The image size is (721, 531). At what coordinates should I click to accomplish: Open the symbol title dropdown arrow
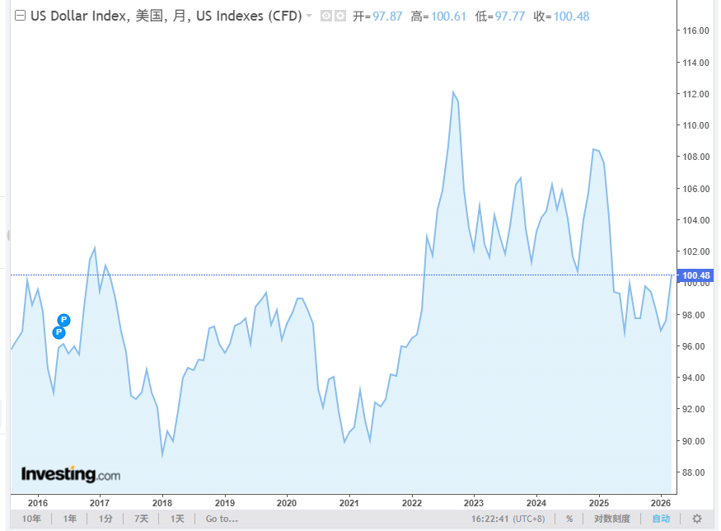coord(309,16)
